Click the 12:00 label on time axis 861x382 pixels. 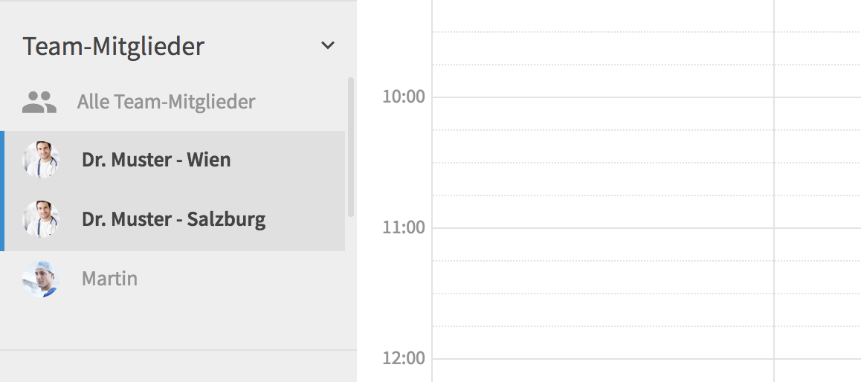404,358
